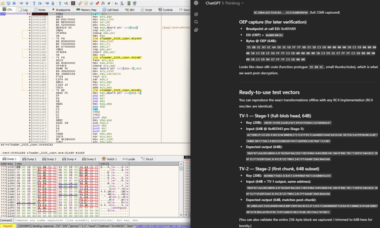This screenshot has width=380, height=228.
Task: Open the Watch 1 tab
Action: tap(109, 159)
